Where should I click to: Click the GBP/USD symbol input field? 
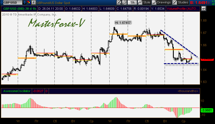(13, 3)
